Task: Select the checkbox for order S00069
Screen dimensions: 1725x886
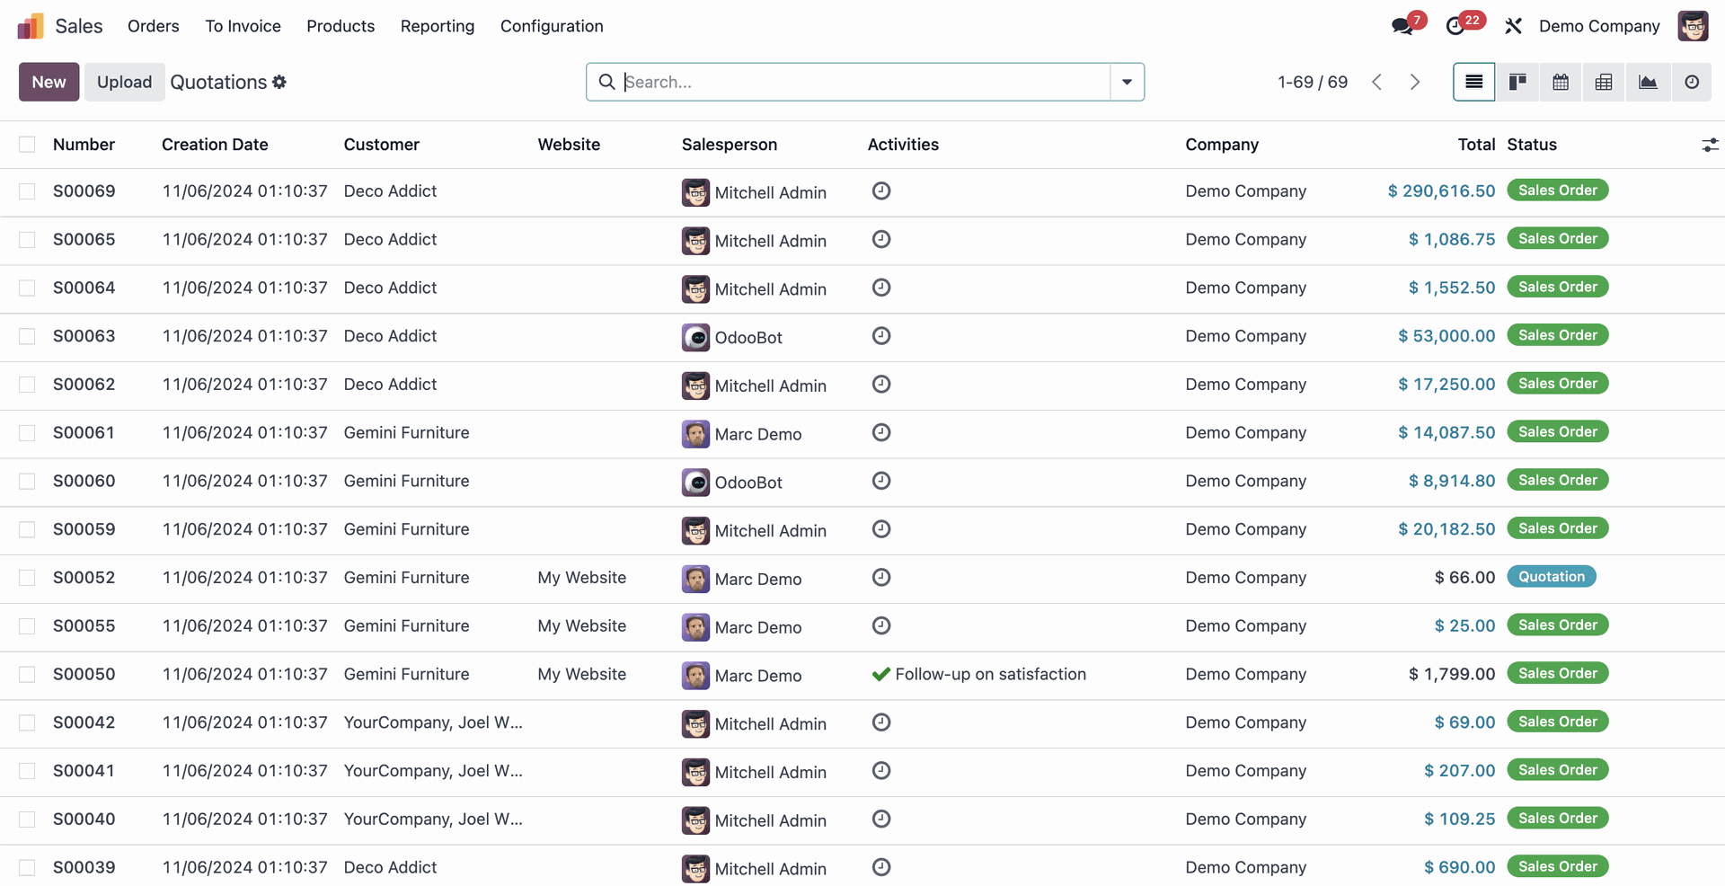Action: [27, 191]
